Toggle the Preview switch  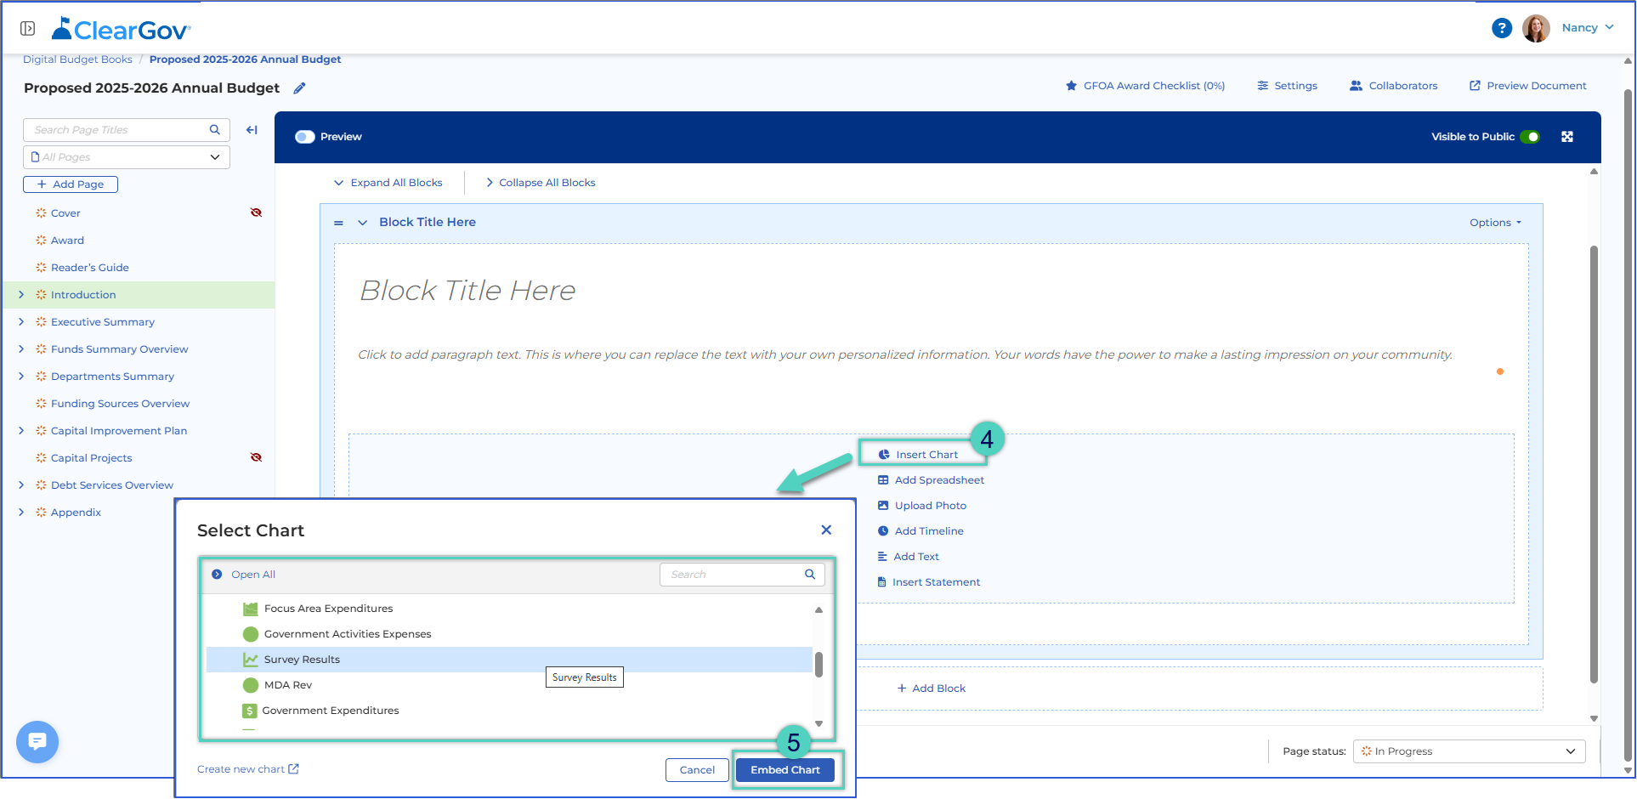coord(304,137)
